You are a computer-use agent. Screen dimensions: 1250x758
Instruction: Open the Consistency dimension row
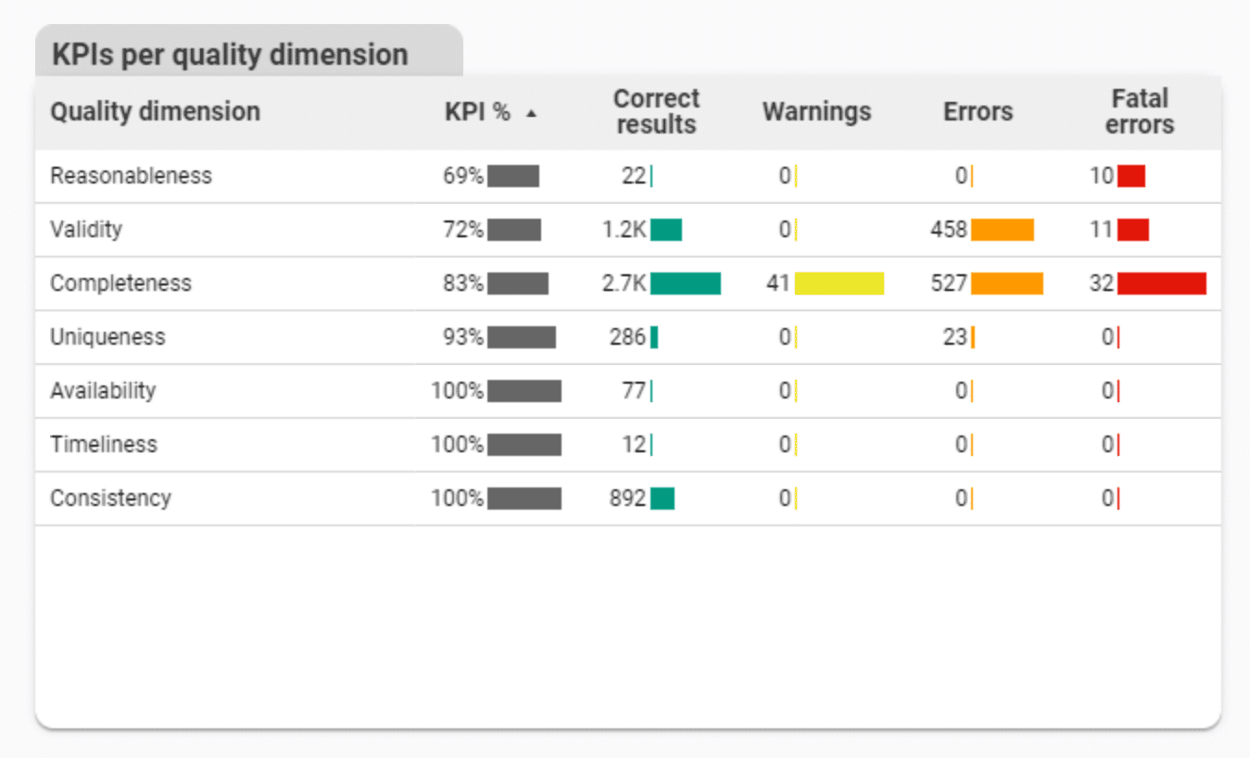coord(110,498)
